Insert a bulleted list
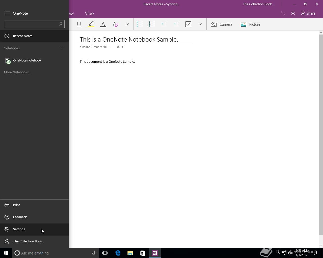The height and width of the screenshot is (258, 323). (x=140, y=24)
